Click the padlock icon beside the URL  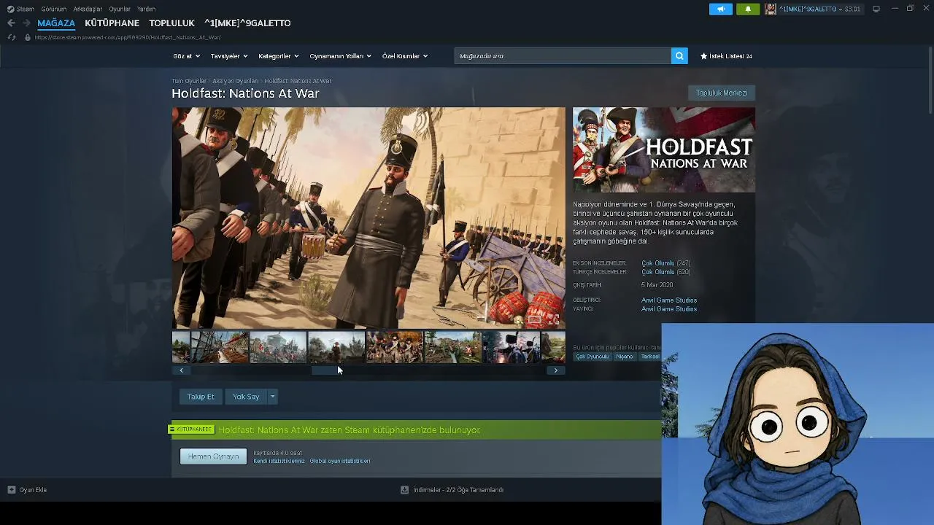click(x=28, y=37)
